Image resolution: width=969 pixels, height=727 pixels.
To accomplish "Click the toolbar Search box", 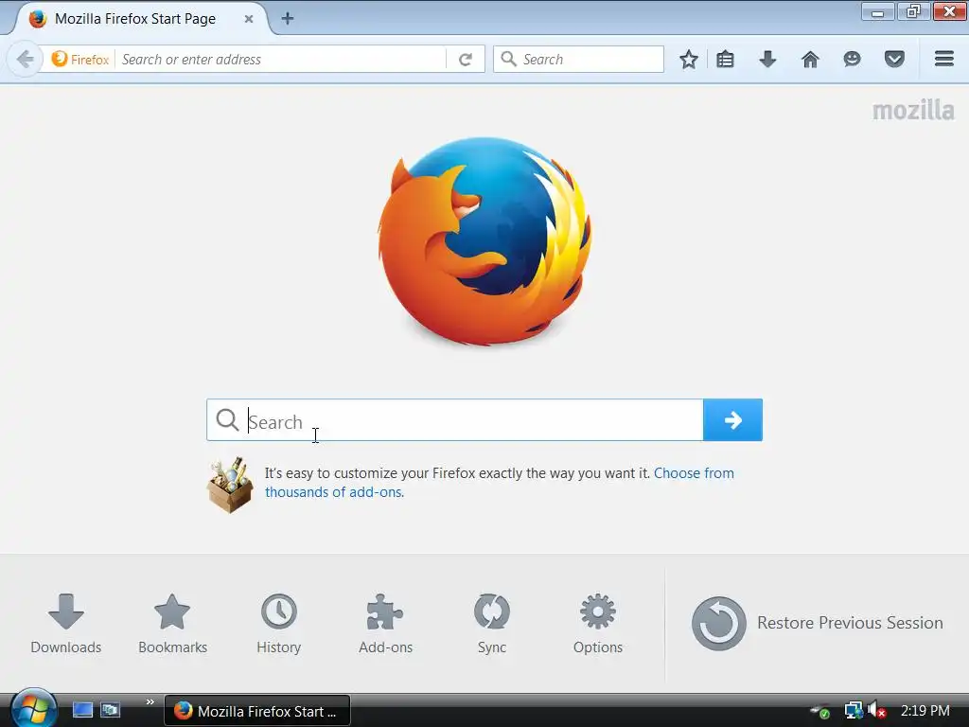I will click(578, 60).
